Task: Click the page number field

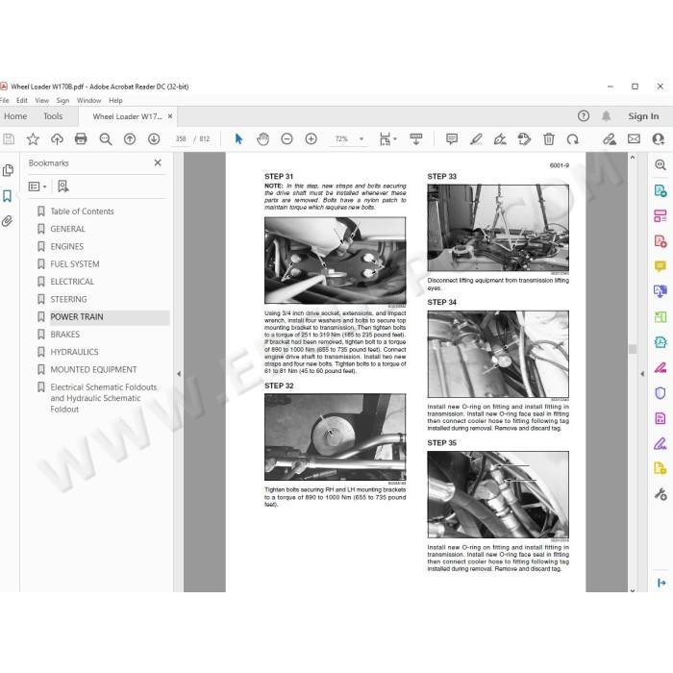Action: (181, 139)
